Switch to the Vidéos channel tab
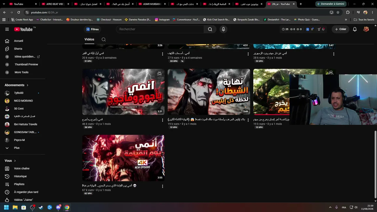 click(89, 39)
